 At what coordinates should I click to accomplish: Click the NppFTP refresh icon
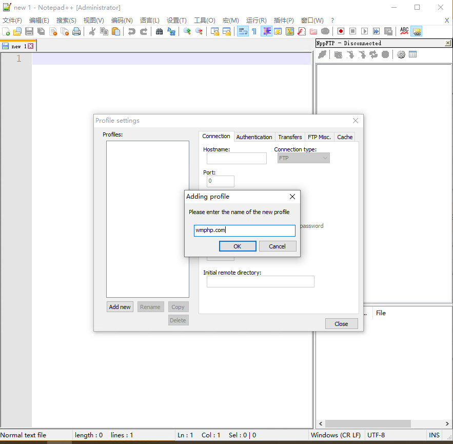coord(373,54)
